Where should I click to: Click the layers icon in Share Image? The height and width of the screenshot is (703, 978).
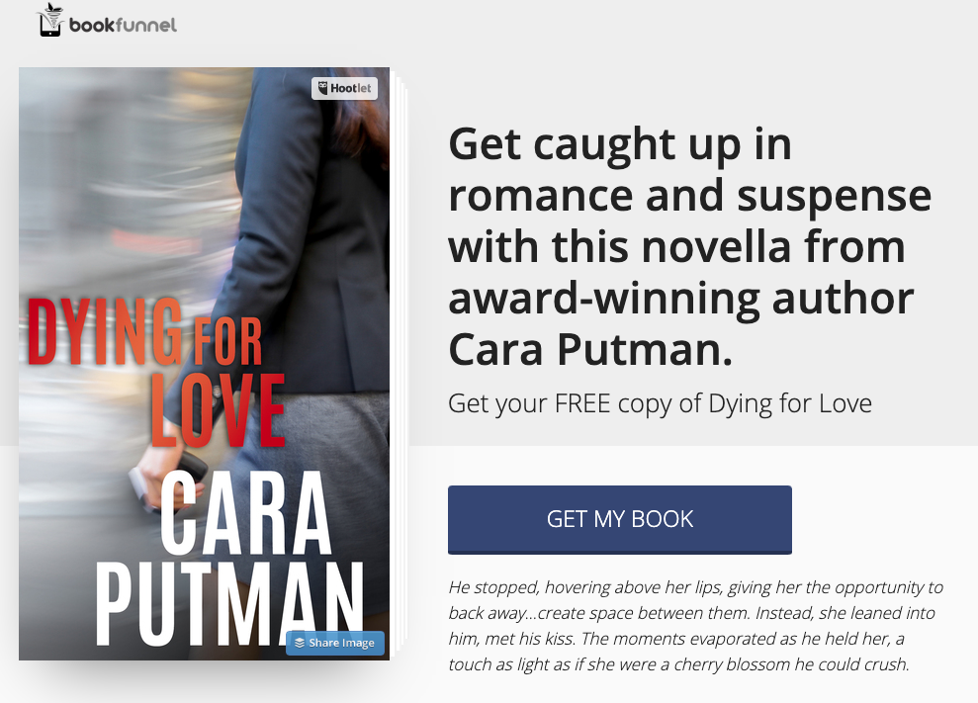pyautogui.click(x=300, y=643)
